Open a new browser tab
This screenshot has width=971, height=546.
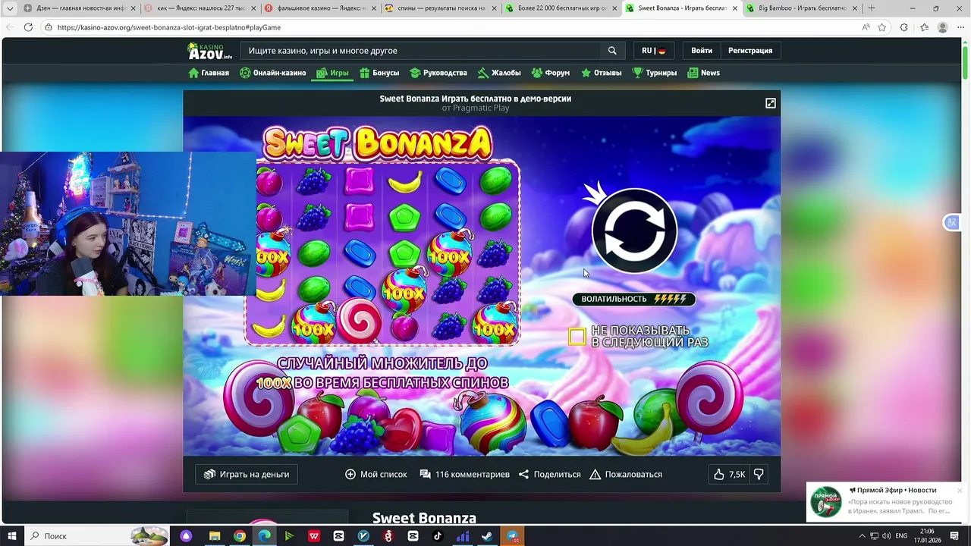click(871, 8)
